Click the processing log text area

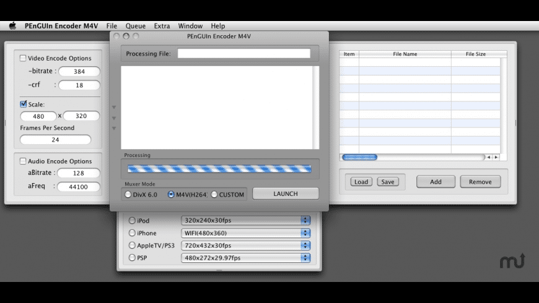[217, 108]
